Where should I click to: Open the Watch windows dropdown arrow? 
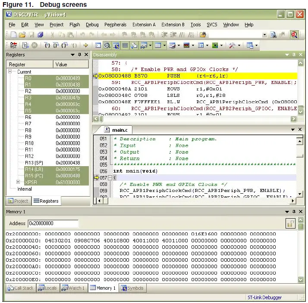tap(150, 45)
